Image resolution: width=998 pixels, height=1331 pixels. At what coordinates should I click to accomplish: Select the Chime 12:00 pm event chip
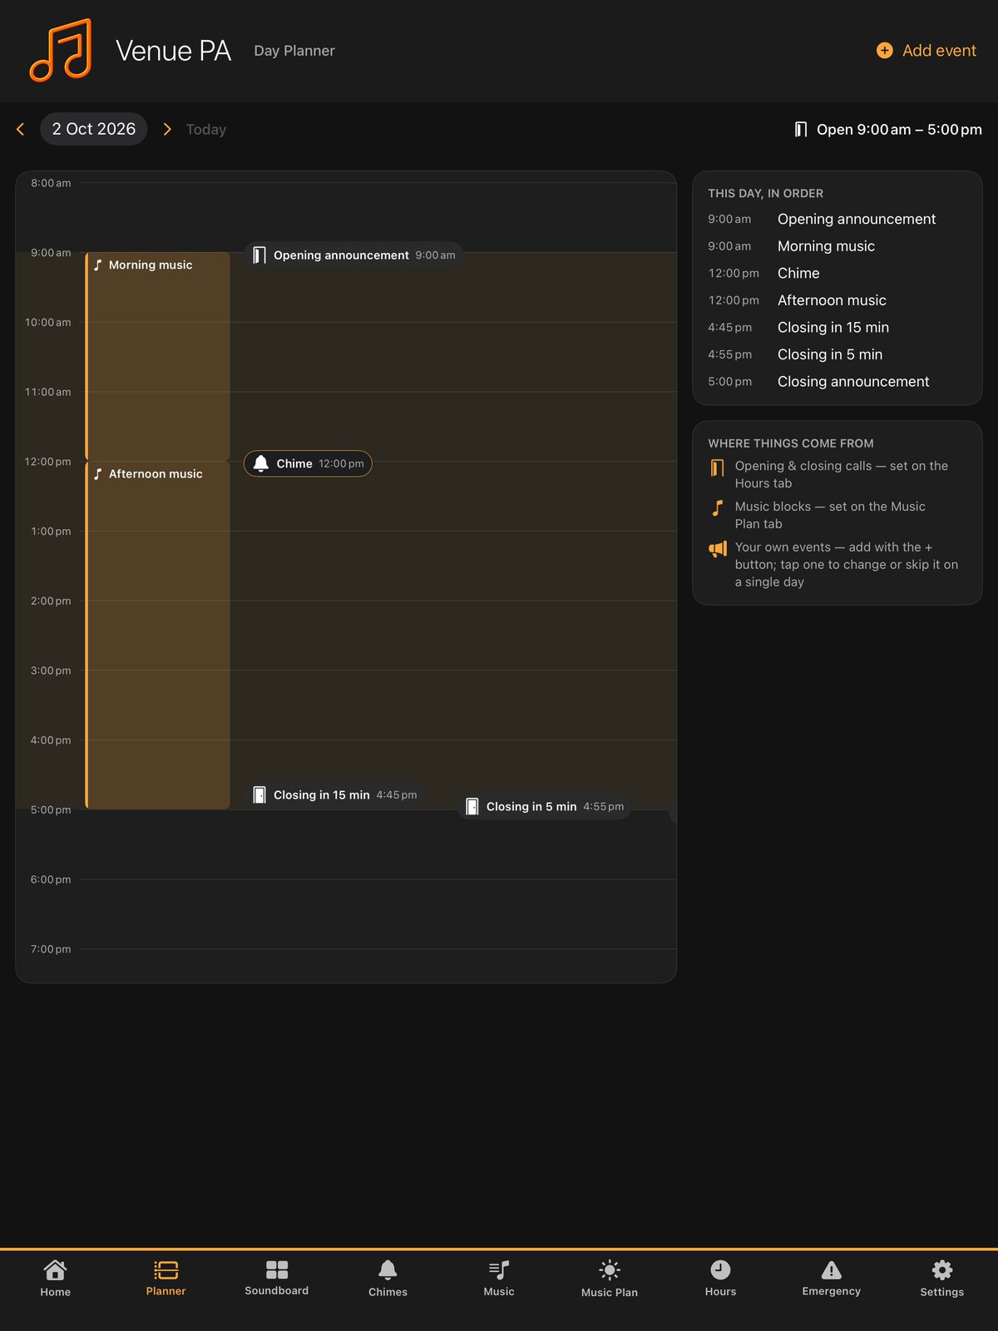click(308, 463)
